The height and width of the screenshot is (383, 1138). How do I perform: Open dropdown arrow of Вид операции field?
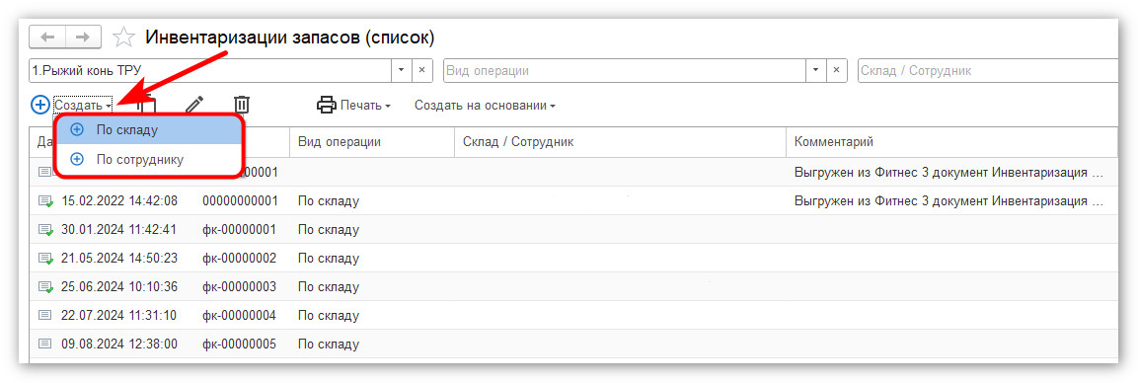[x=816, y=70]
